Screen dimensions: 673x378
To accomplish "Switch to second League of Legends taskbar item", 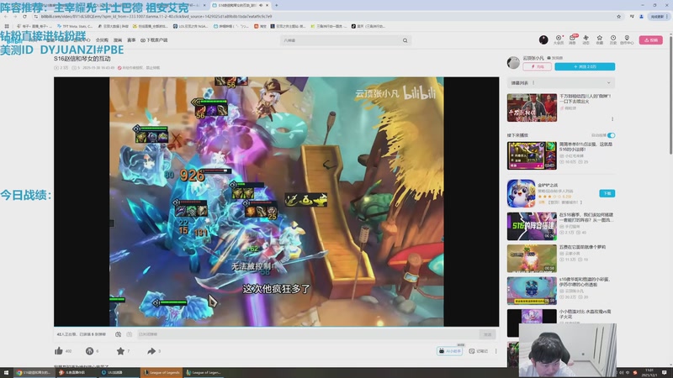I will [x=204, y=372].
